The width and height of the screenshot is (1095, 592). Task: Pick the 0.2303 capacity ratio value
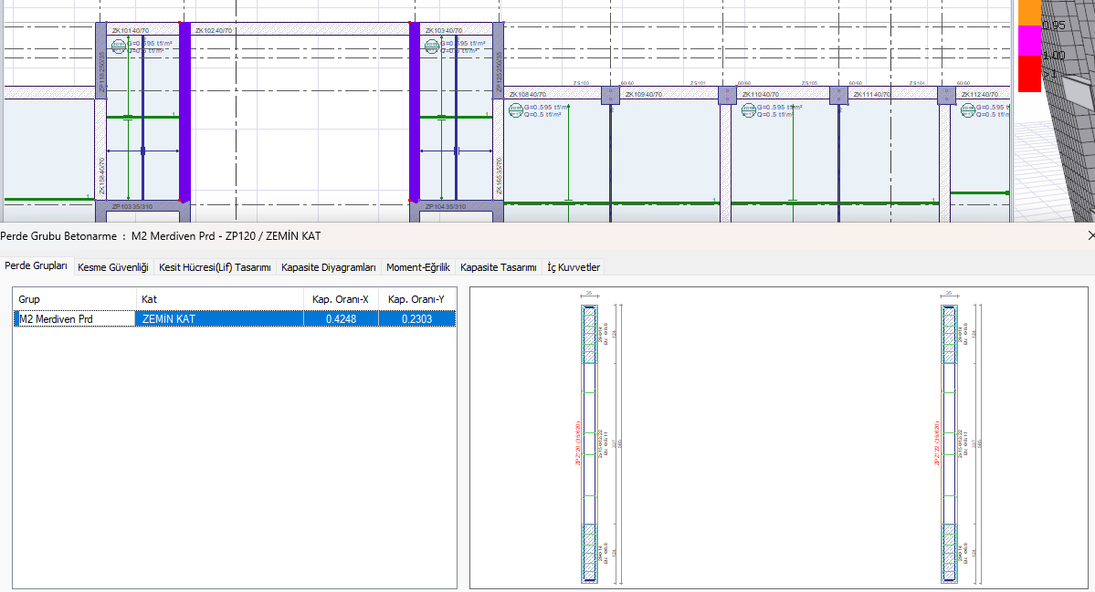417,318
